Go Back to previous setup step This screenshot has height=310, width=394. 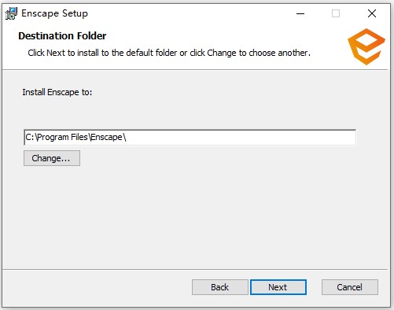220,287
